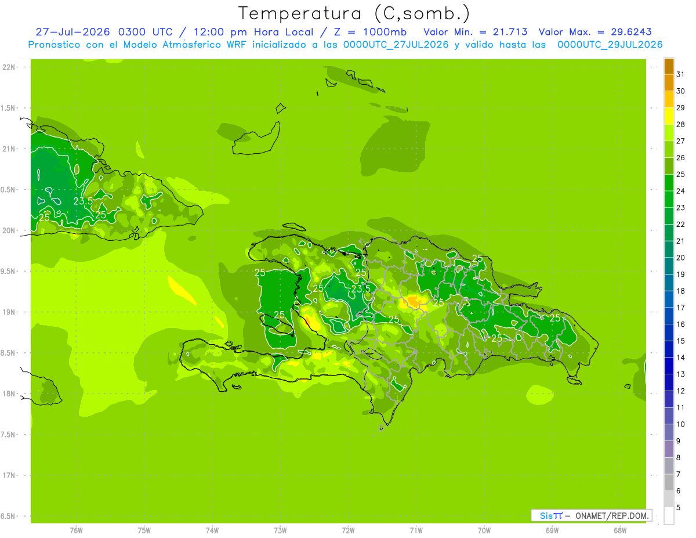
Task: Click the legend value "15"
Action: (680, 341)
